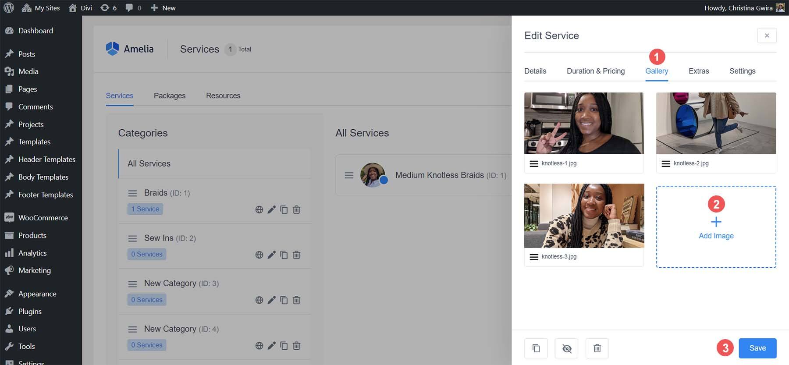Switch to the Details tab
This screenshot has width=789, height=365.
535,71
